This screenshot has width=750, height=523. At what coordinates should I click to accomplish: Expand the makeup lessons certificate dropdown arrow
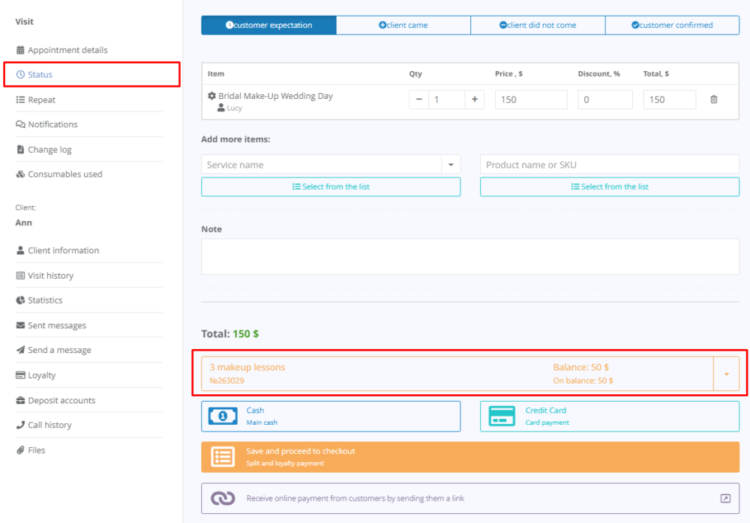pyautogui.click(x=727, y=374)
